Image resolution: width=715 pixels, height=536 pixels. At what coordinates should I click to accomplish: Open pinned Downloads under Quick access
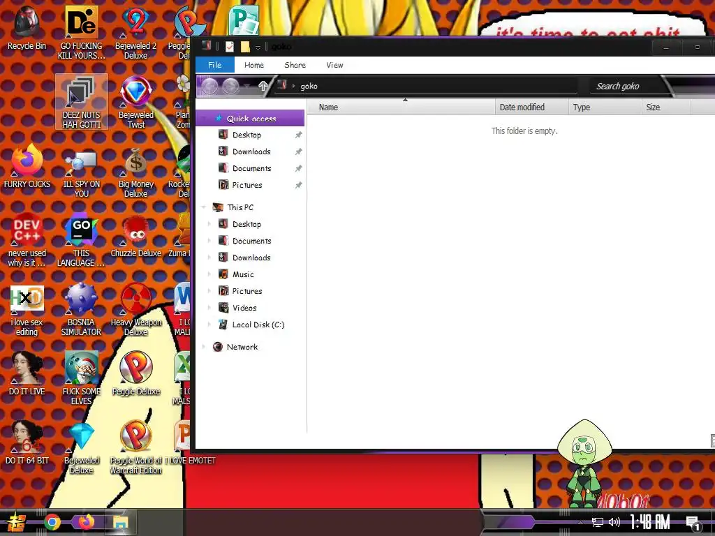(251, 151)
